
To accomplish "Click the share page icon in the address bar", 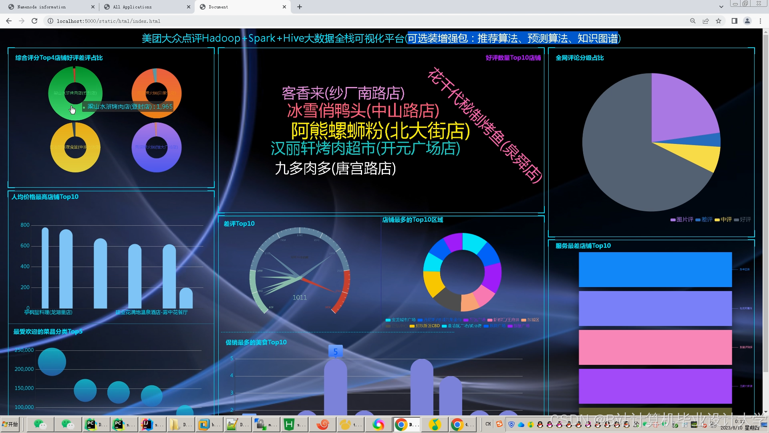I will (706, 21).
